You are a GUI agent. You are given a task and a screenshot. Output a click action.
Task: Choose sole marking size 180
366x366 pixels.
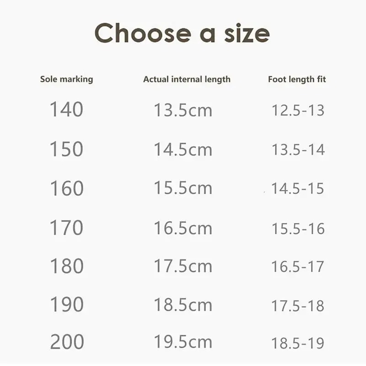coord(66,266)
